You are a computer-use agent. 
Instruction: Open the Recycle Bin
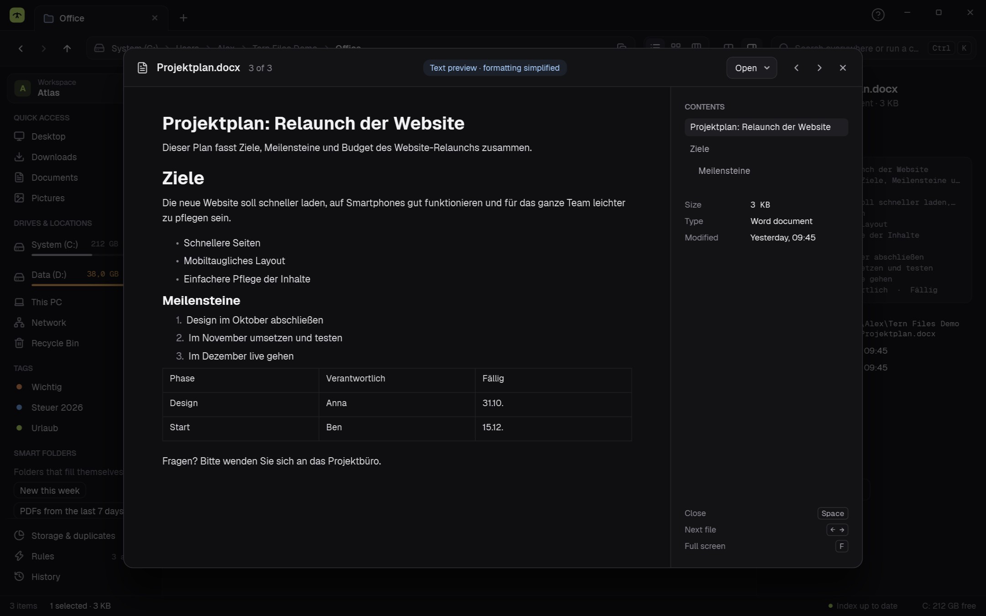[x=65, y=343]
